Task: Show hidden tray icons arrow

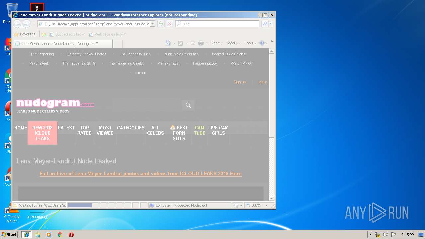Action: [370, 235]
